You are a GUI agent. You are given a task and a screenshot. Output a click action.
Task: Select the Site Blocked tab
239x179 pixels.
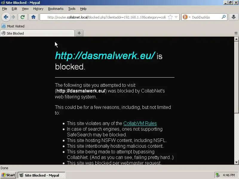click(x=37, y=33)
